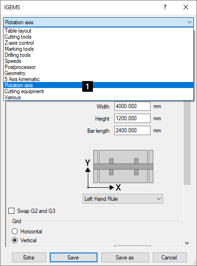Select the Geometry list item
The image size is (197, 266).
pyautogui.click(x=98, y=73)
